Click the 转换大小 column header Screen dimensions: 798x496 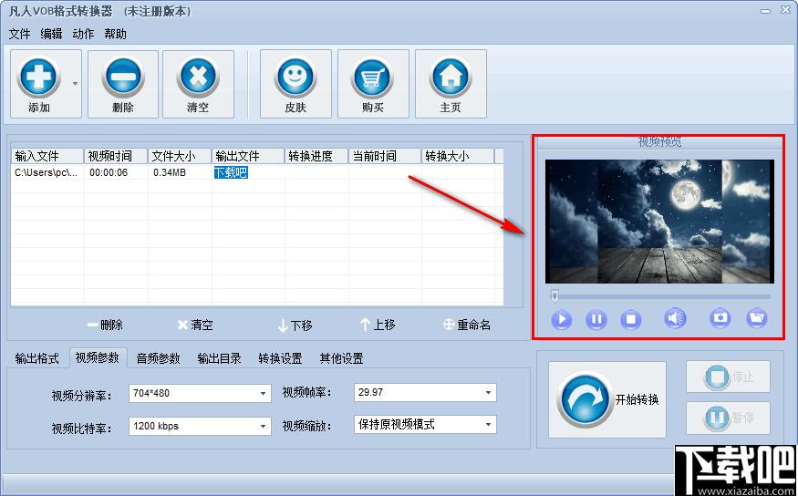point(458,156)
